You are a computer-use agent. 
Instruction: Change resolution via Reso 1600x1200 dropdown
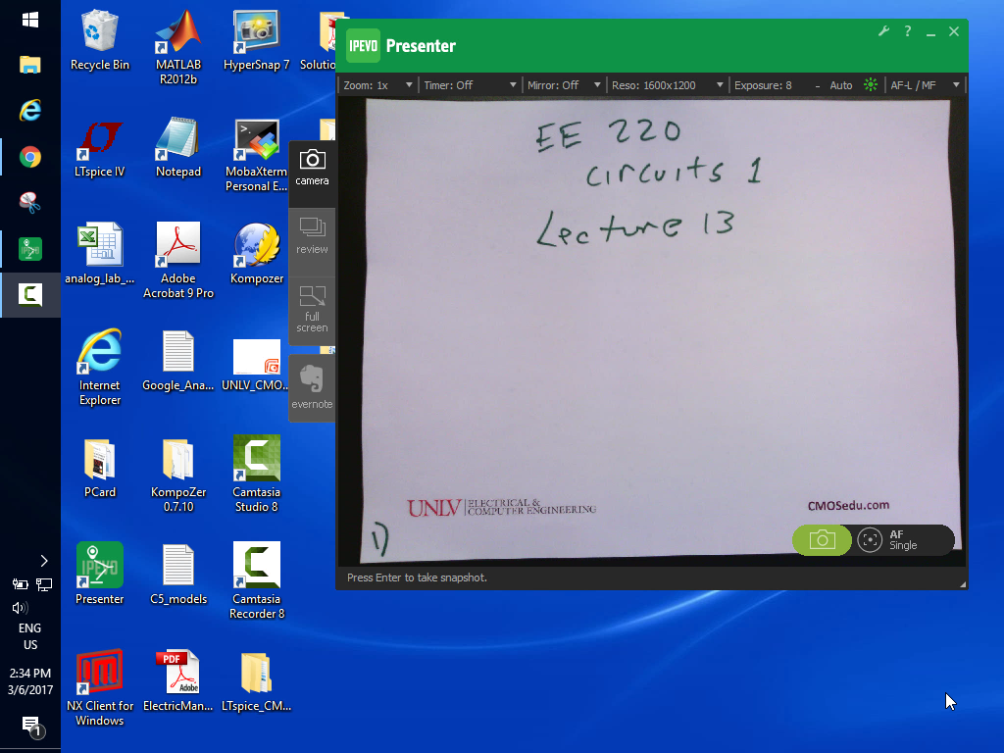(x=667, y=85)
